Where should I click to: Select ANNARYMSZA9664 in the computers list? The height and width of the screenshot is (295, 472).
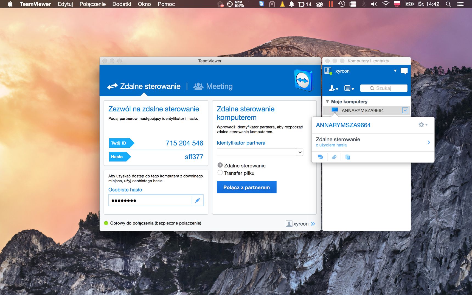point(366,110)
